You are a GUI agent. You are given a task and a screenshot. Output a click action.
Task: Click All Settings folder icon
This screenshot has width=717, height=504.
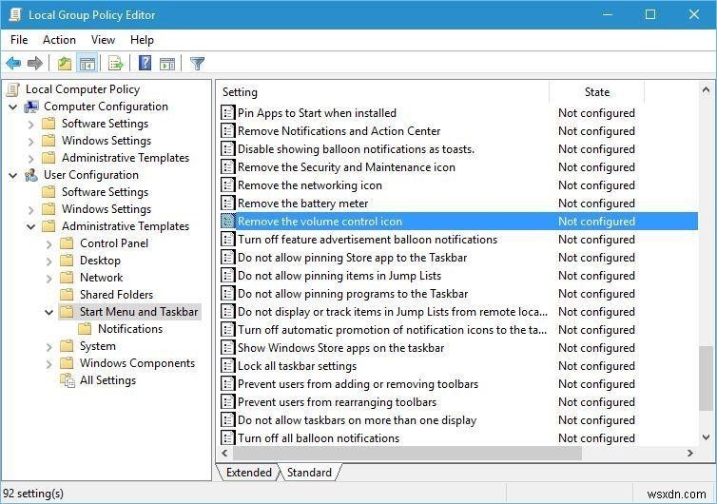point(68,380)
